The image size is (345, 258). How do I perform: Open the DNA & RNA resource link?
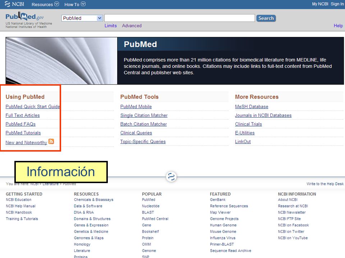click(84, 212)
